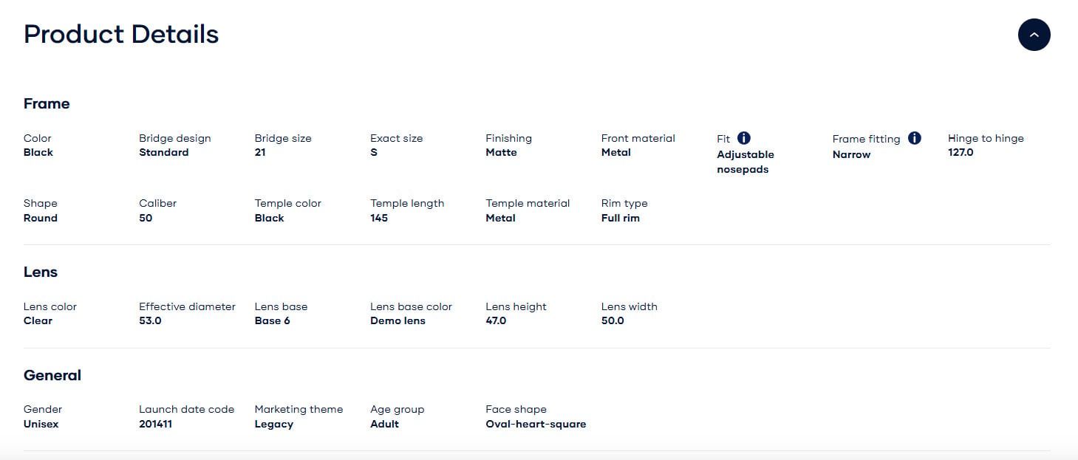Click the Temple length 145 value
The image size is (1078, 460).
(379, 218)
